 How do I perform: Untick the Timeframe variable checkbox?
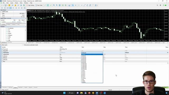(2, 53)
